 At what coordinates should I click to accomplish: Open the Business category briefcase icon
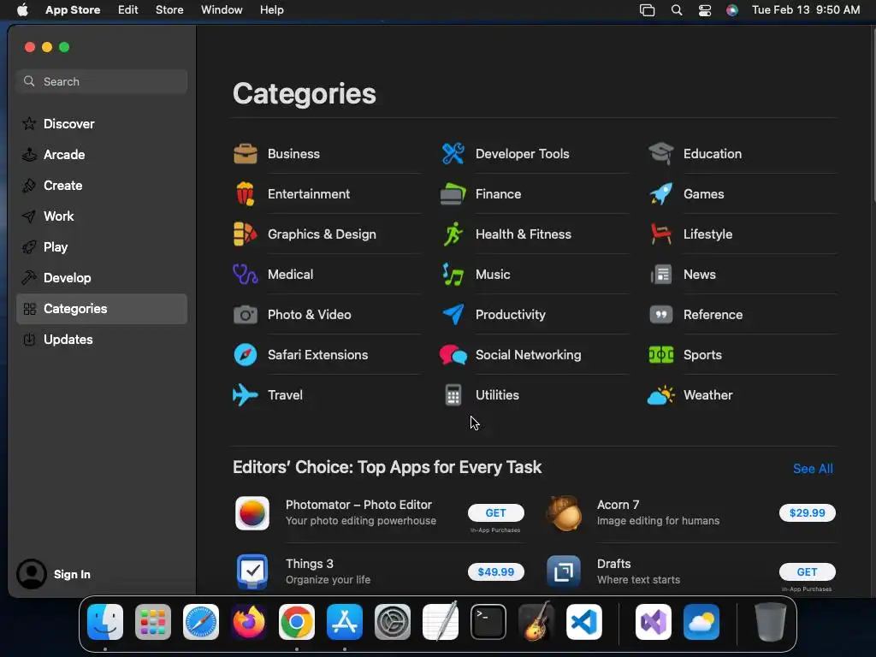coord(246,154)
